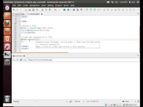Click the editor tab list arrow at right

(x=138, y=14)
